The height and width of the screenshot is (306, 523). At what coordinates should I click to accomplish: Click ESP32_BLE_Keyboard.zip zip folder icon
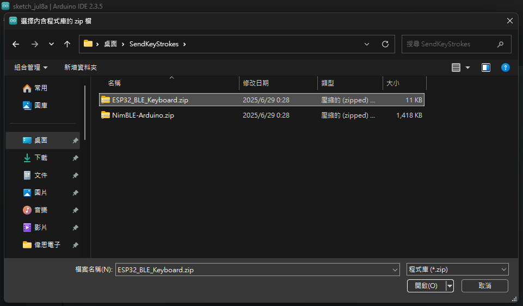click(106, 100)
